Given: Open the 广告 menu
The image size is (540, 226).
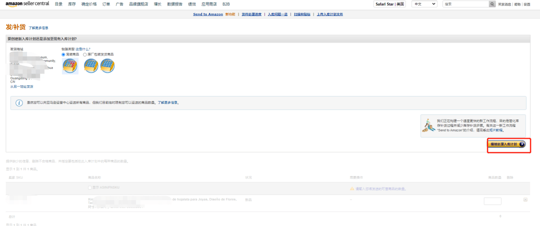Looking at the screenshot, I should 119,4.
